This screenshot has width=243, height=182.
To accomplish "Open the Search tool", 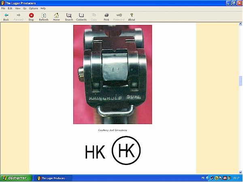I will pyautogui.click(x=69, y=17).
